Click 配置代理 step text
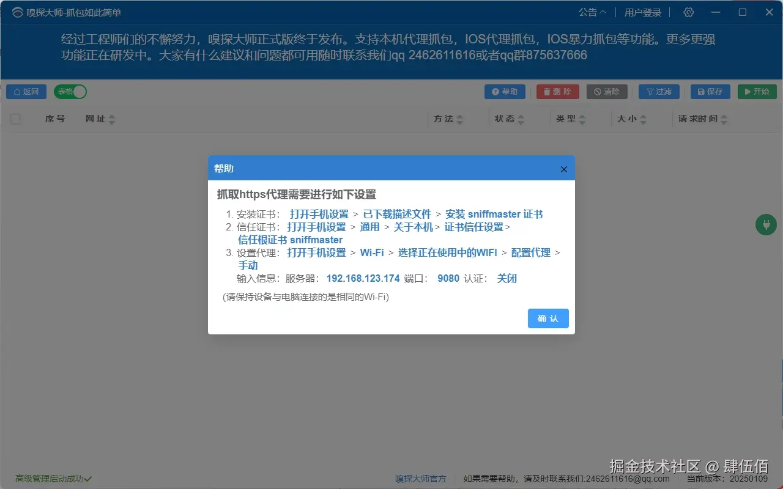 (531, 252)
